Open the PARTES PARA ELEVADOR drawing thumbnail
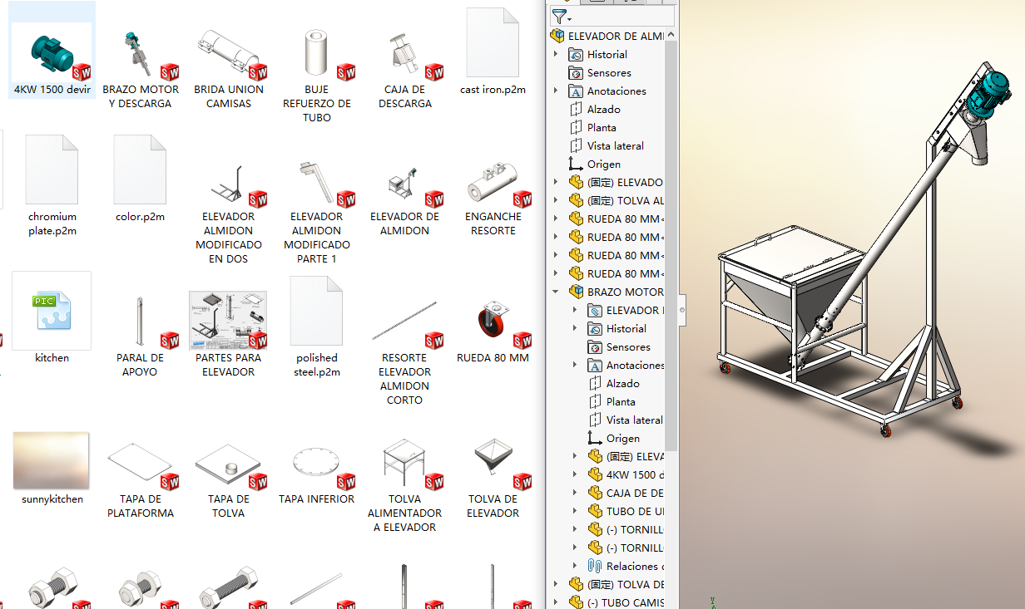1025x609 pixels. click(228, 320)
